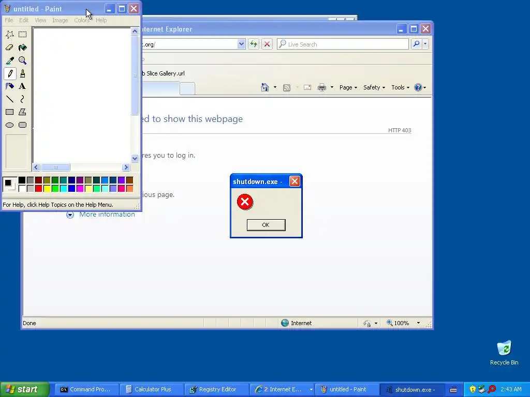Open the search provider dropdown arrow
Image resolution: width=530 pixels, height=397 pixels.
click(x=425, y=44)
